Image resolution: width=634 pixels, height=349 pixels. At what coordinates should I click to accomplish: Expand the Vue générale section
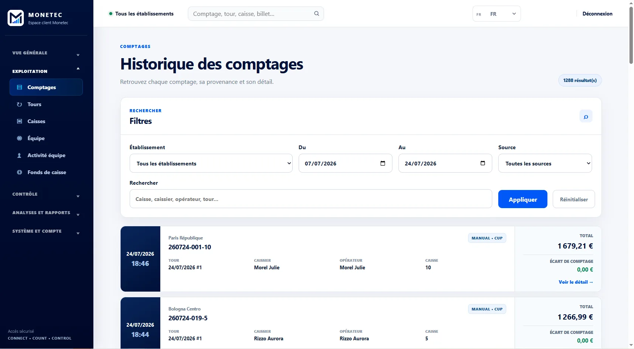46,53
